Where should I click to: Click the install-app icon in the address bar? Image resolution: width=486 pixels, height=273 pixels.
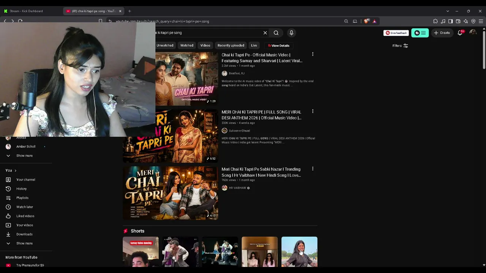[355, 21]
